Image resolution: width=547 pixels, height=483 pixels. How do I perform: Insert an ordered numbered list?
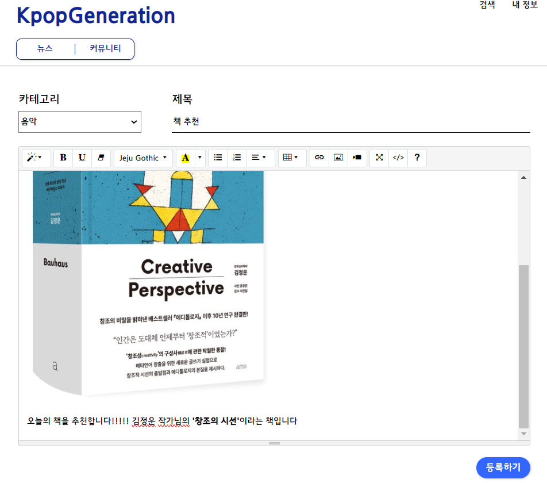pos(237,158)
